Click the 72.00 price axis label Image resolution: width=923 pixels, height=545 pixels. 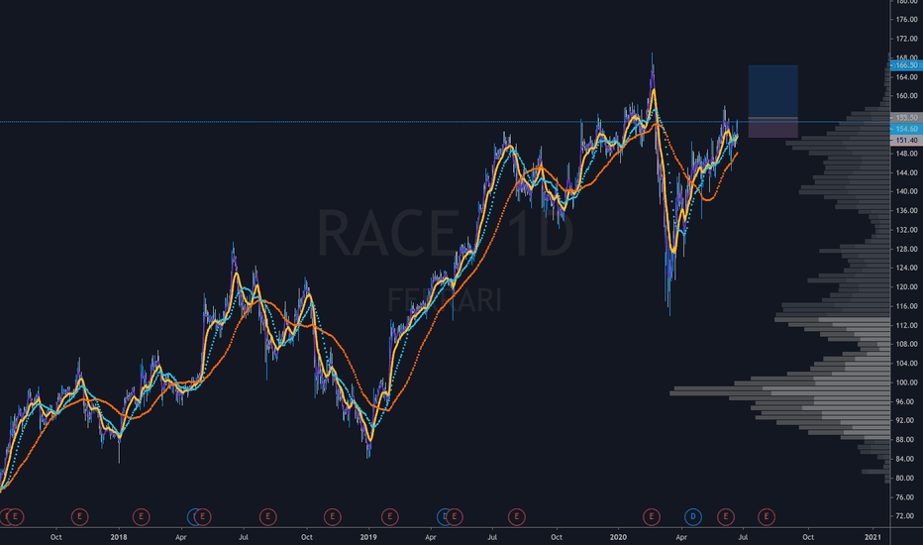[906, 516]
